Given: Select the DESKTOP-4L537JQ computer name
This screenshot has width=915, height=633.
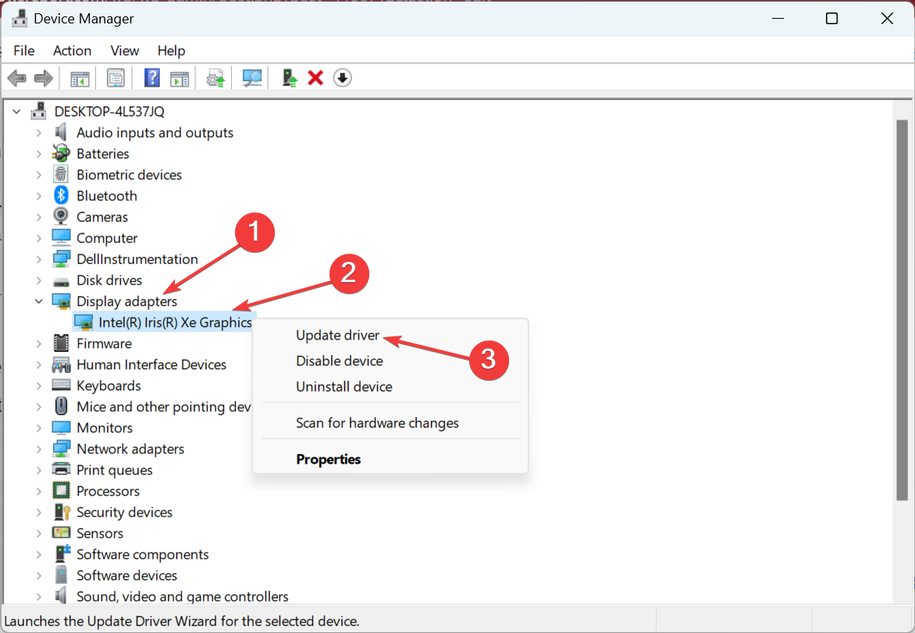Looking at the screenshot, I should click(109, 111).
